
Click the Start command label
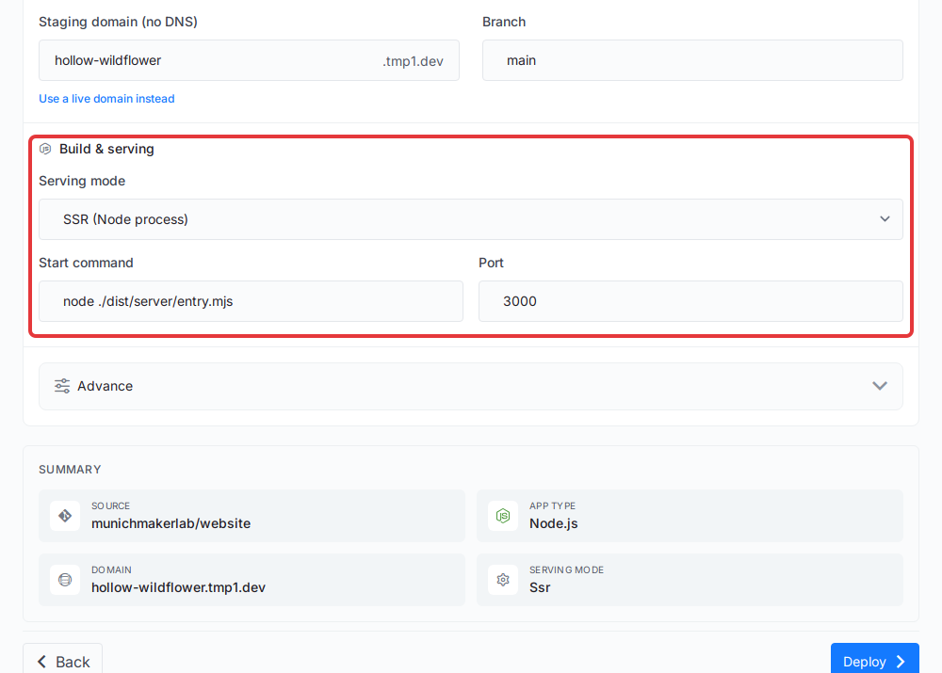(86, 263)
